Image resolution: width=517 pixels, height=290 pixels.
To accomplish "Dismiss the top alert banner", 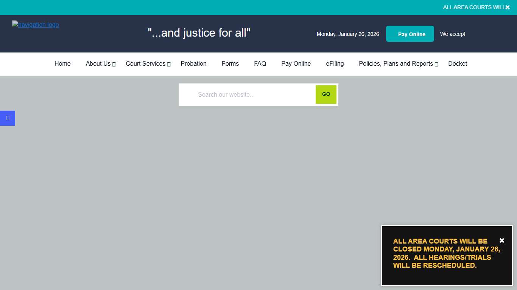I will click(x=508, y=7).
